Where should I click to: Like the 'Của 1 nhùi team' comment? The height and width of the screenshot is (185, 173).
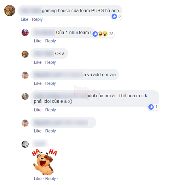coord(38,41)
